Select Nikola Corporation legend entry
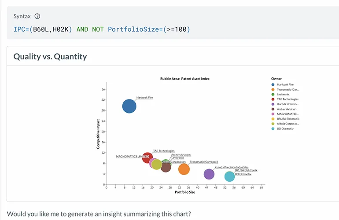This screenshot has height=220, width=339. pos(288,124)
